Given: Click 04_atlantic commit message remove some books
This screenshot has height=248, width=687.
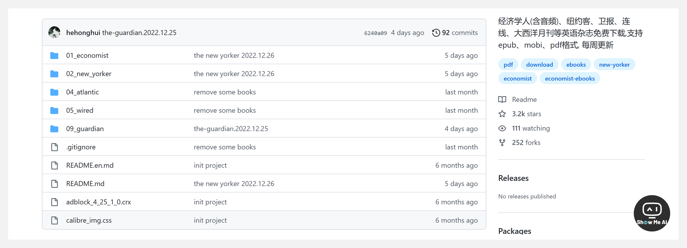Looking at the screenshot, I should click(x=225, y=92).
